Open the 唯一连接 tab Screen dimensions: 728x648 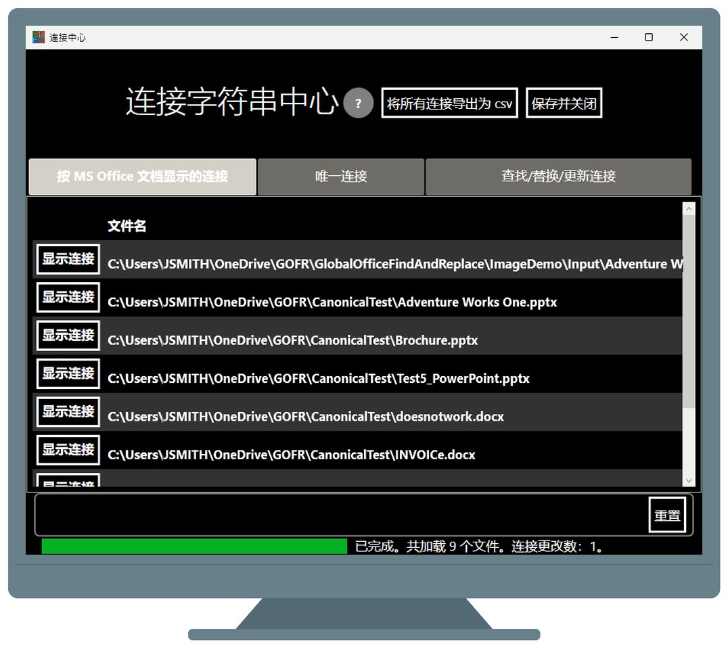pos(341,177)
